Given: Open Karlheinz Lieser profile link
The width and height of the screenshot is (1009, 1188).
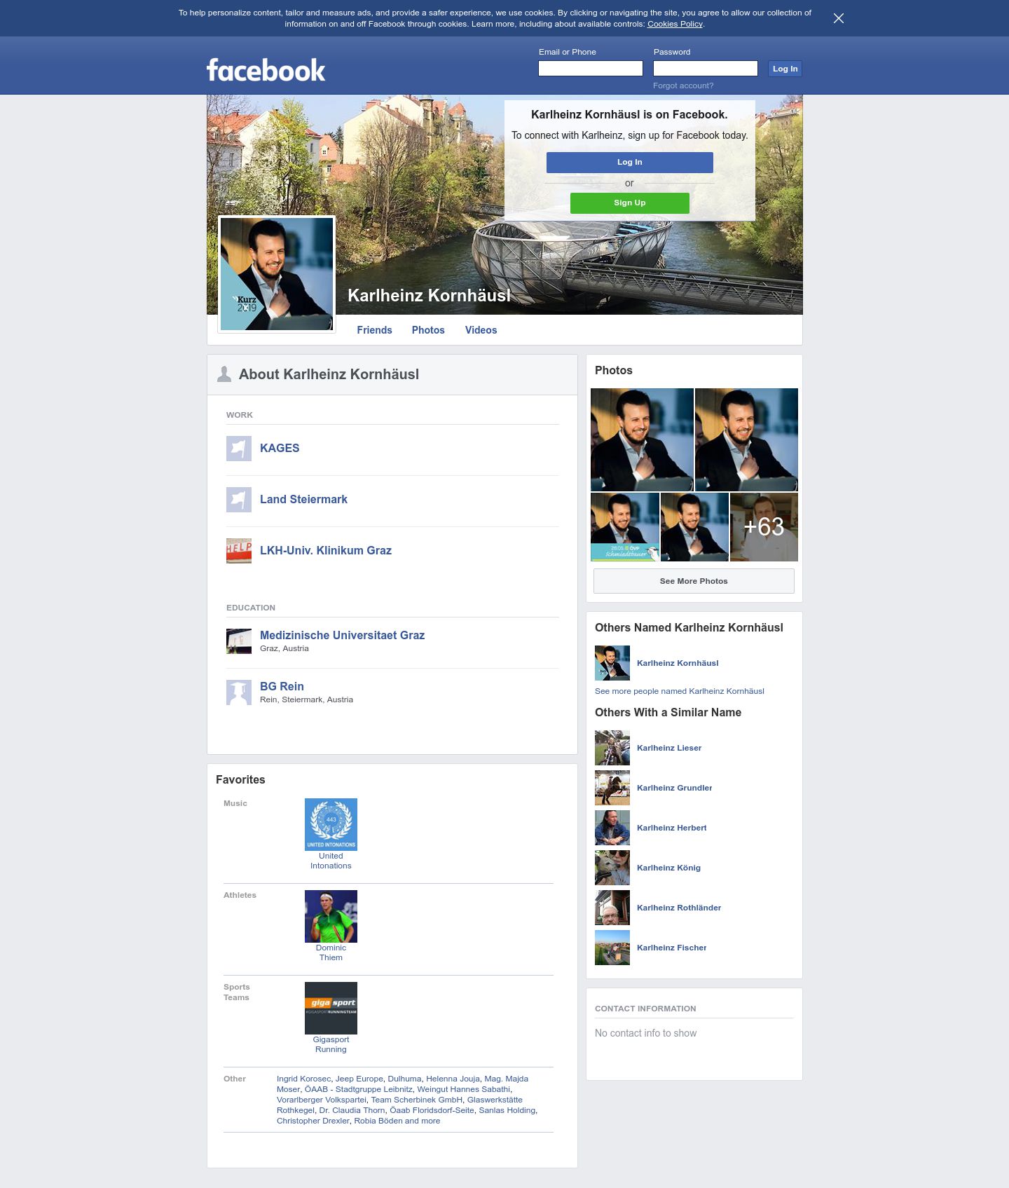Looking at the screenshot, I should (x=669, y=748).
